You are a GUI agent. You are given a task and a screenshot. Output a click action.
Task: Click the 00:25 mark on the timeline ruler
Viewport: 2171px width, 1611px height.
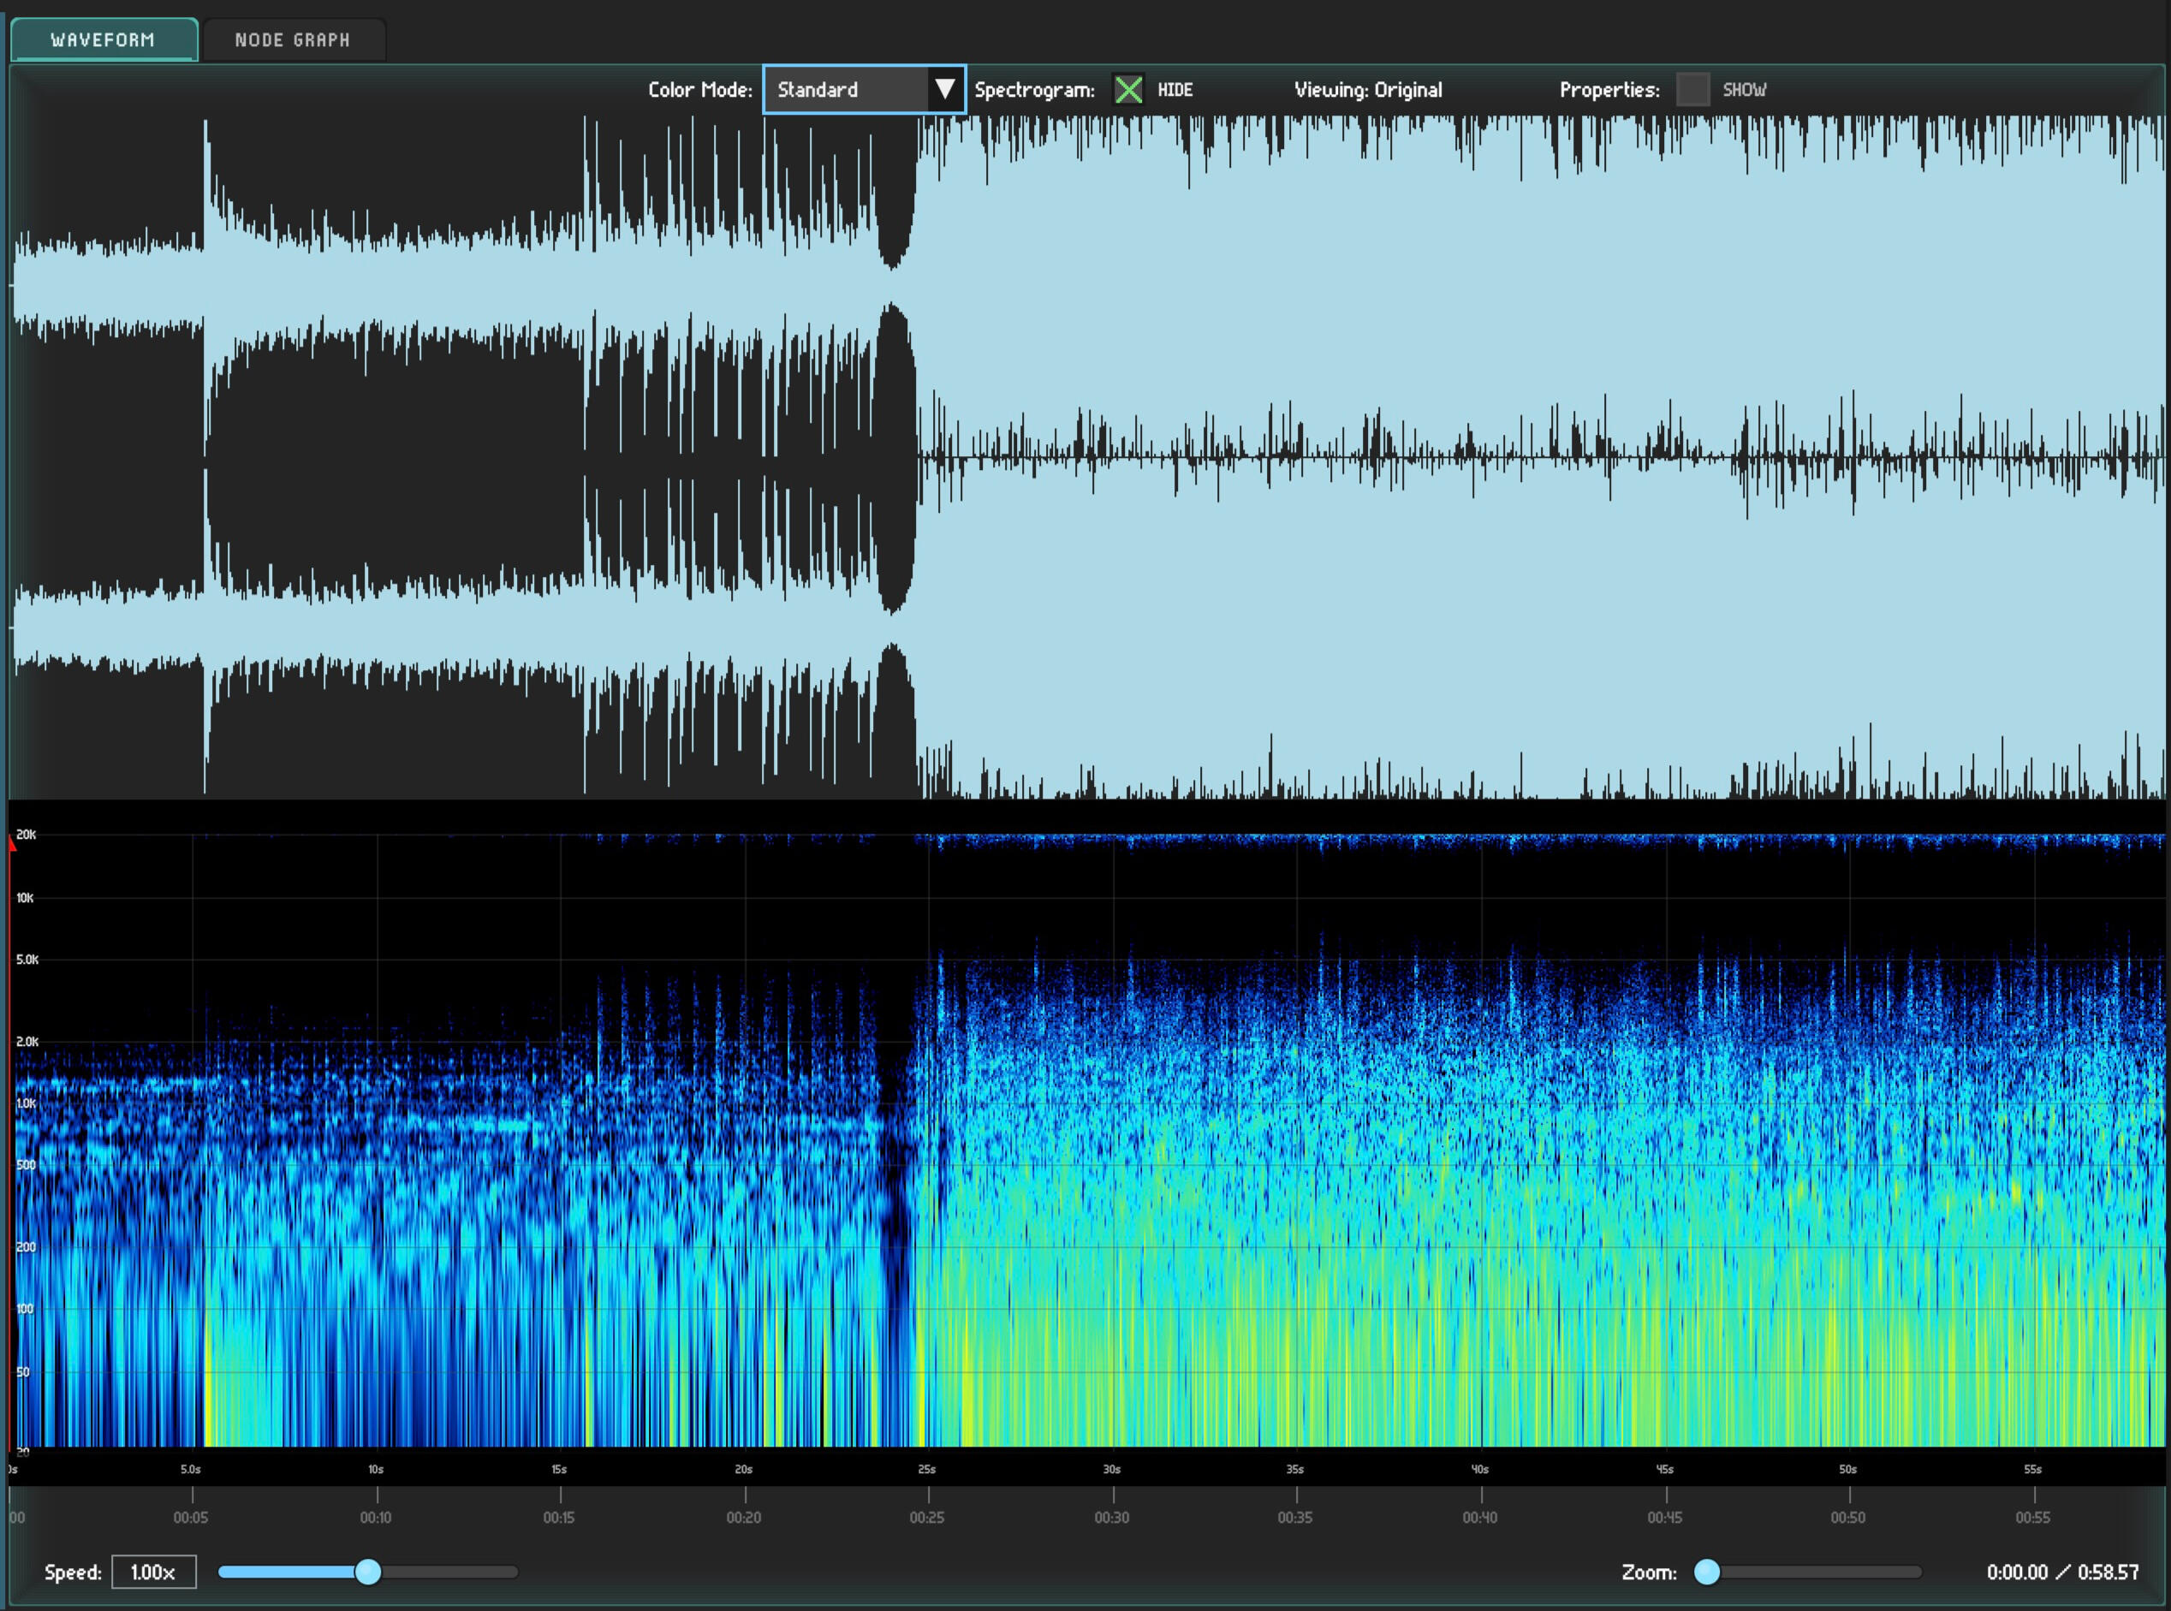coord(927,1516)
